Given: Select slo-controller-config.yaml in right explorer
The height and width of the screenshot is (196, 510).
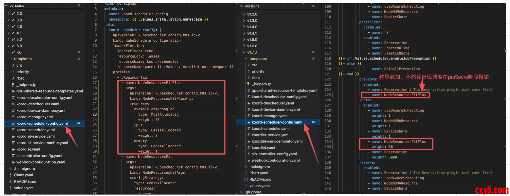Looking at the screenshot, I should 274,154.
